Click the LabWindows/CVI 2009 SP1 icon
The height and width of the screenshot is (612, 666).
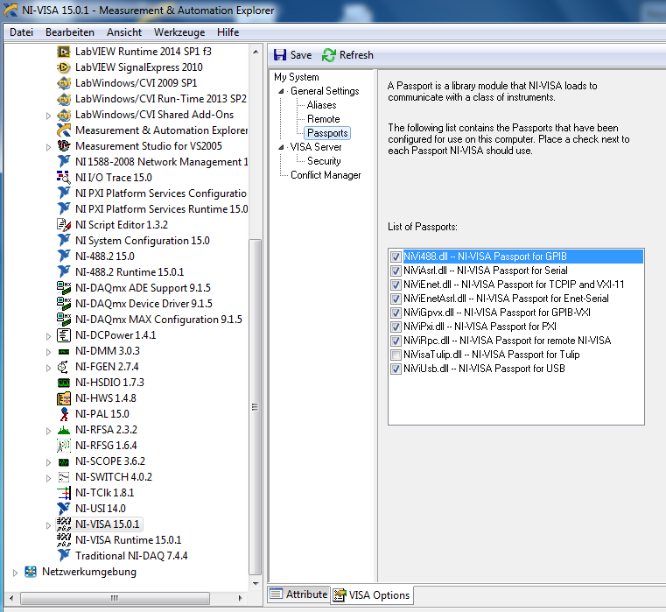point(64,83)
